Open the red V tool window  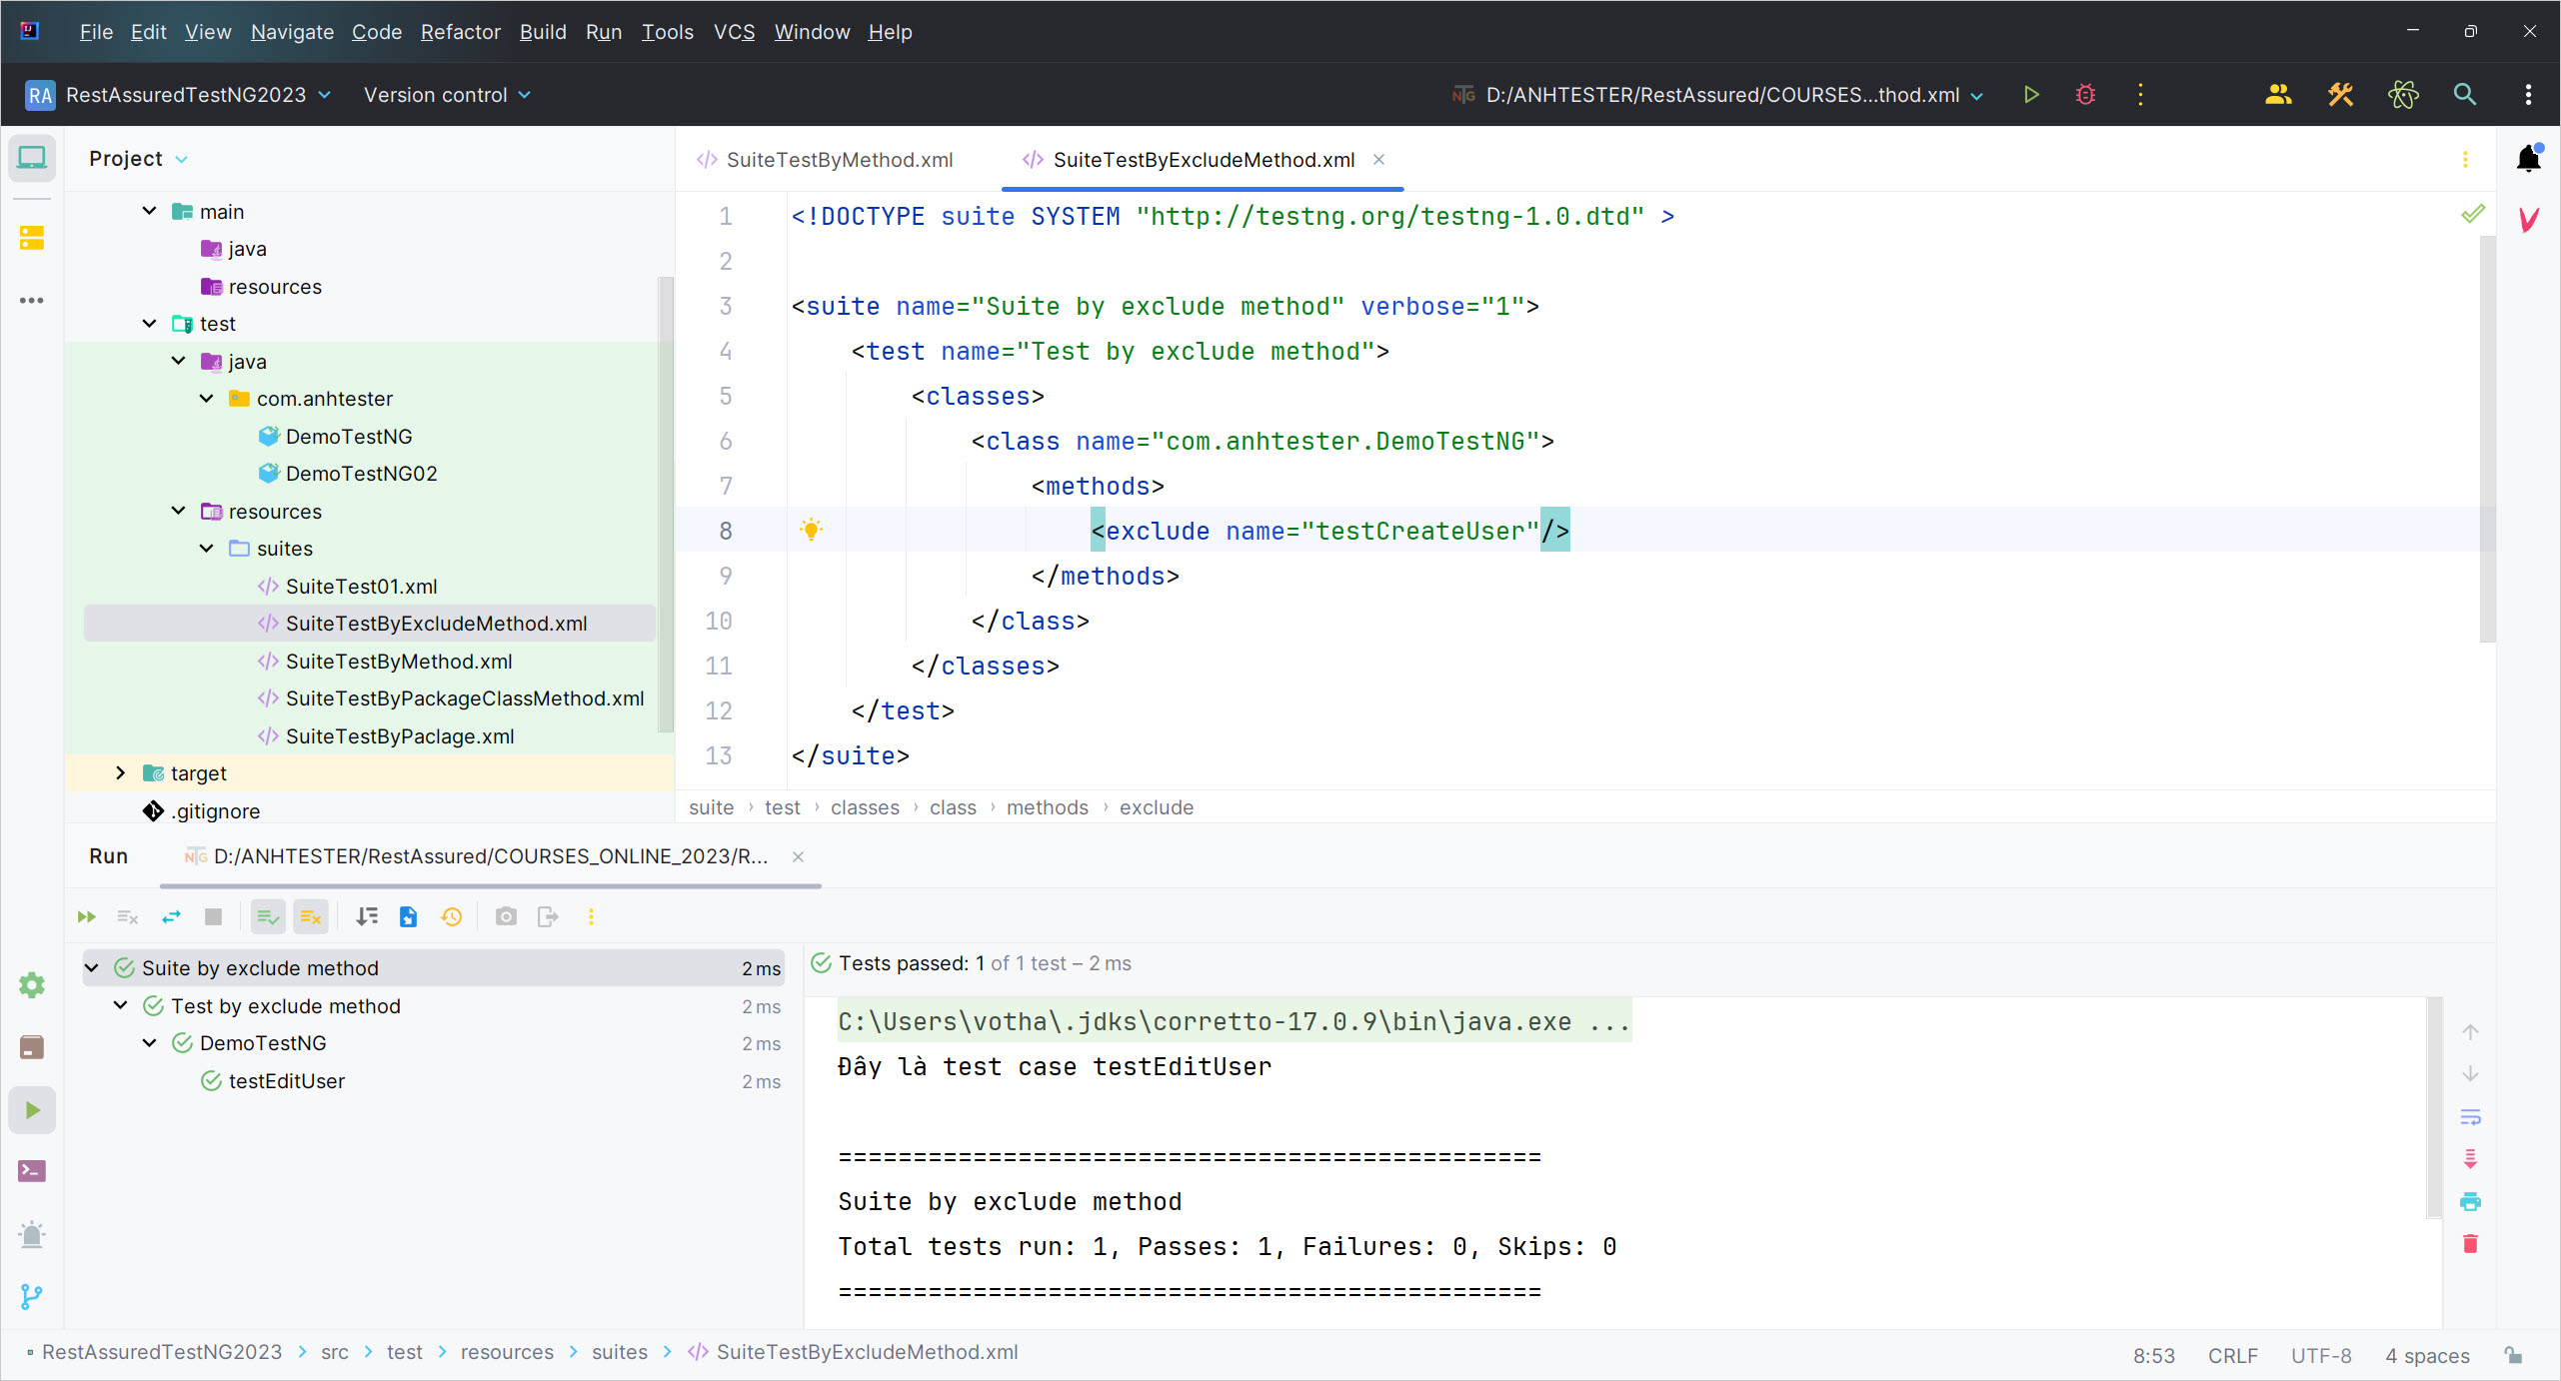click(x=2529, y=220)
